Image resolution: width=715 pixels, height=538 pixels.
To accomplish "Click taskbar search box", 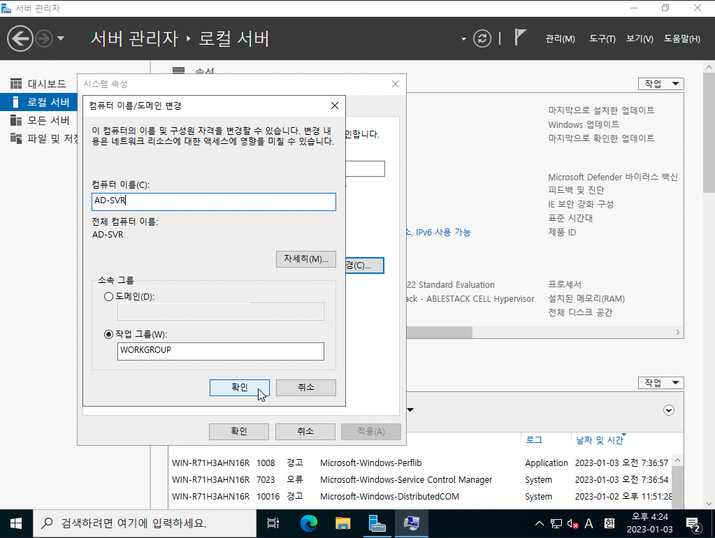I will tap(145, 523).
